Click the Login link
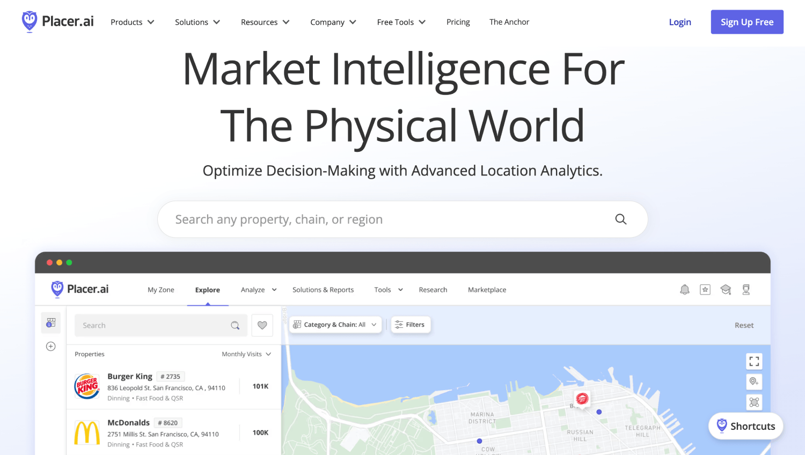The width and height of the screenshot is (805, 455). (680, 22)
